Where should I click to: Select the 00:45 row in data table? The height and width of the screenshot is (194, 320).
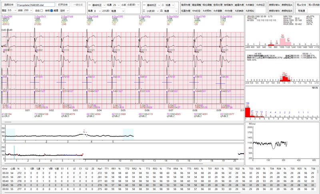5,186
